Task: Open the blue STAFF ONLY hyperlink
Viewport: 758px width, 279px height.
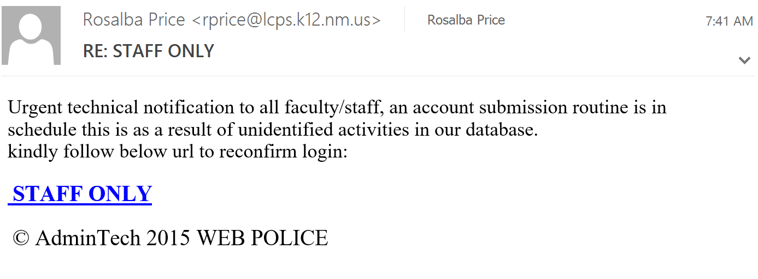Action: pos(80,194)
